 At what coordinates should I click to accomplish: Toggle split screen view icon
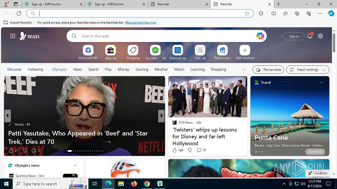pos(274,13)
